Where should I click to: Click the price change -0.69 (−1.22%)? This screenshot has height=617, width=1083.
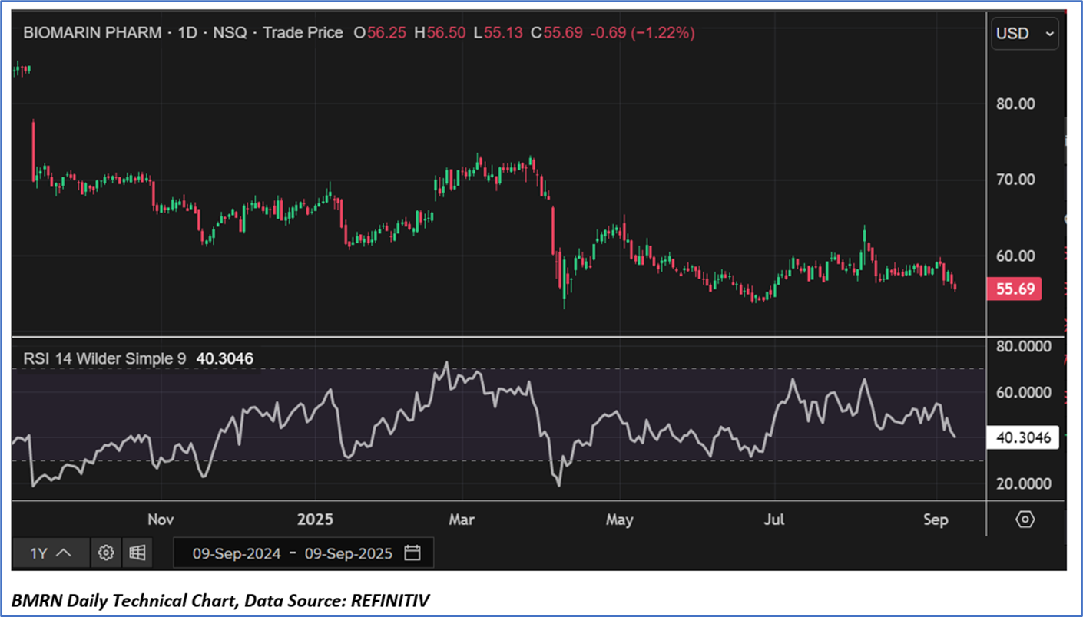point(641,33)
